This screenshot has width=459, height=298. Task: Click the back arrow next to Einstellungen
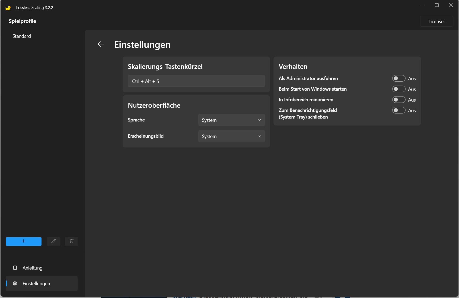tap(101, 44)
